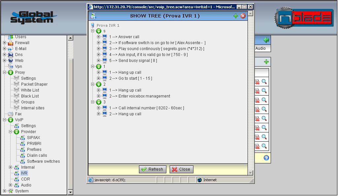
Task: Collapse the '1' extension node
Action: coord(93,67)
